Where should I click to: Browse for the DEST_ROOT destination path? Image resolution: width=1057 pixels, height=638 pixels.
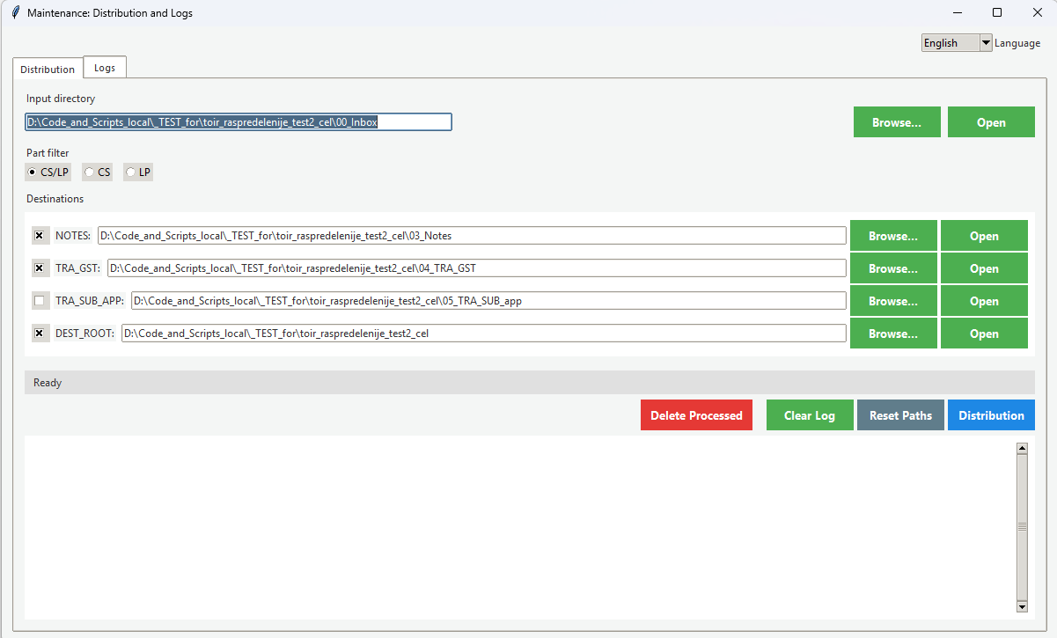point(893,334)
